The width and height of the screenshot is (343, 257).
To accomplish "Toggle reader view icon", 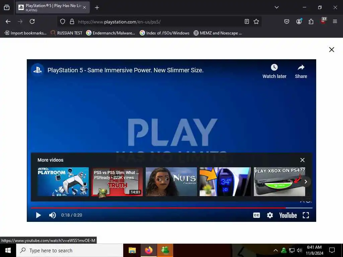I will (247, 21).
